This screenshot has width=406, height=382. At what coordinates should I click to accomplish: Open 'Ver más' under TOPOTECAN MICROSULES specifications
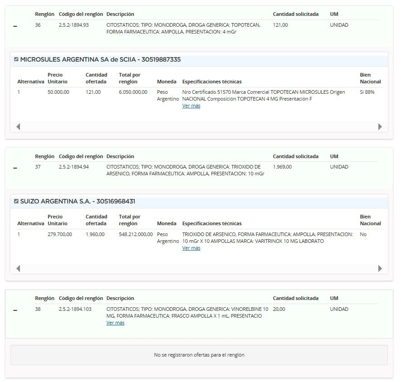[x=191, y=106]
